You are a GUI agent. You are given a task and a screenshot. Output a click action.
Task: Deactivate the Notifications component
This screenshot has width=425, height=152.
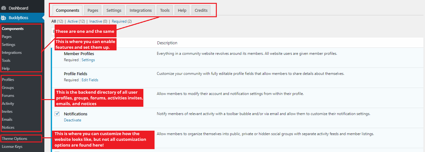(x=72, y=120)
